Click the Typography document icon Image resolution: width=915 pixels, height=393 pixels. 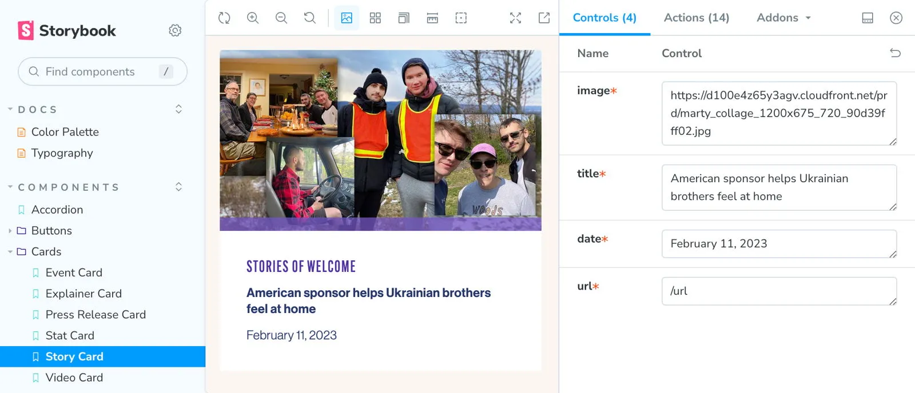click(x=22, y=153)
